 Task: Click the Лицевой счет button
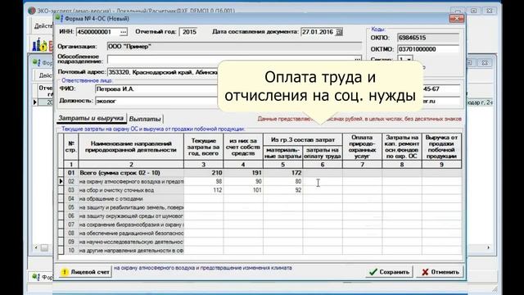click(x=85, y=272)
